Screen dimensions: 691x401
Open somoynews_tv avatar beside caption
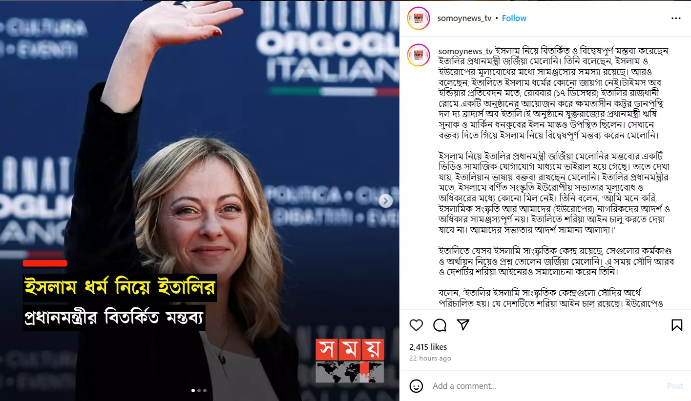[x=418, y=55]
